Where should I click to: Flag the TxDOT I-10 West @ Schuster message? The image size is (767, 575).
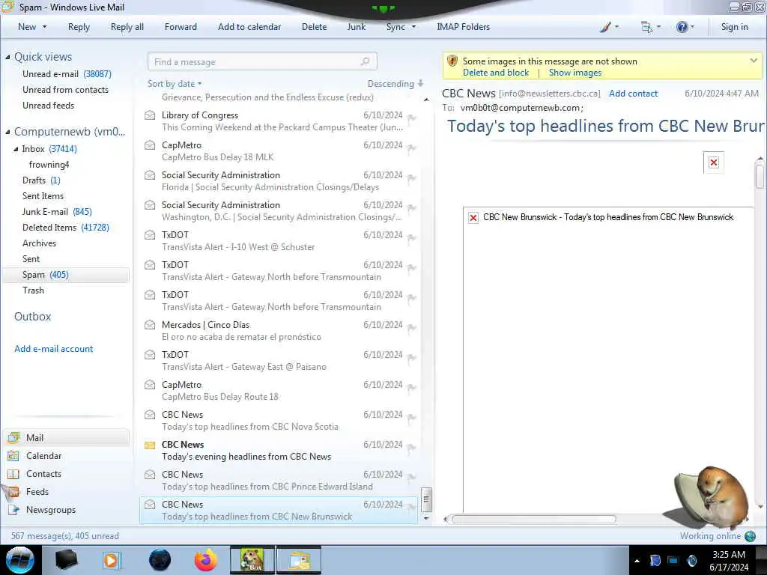(x=411, y=237)
